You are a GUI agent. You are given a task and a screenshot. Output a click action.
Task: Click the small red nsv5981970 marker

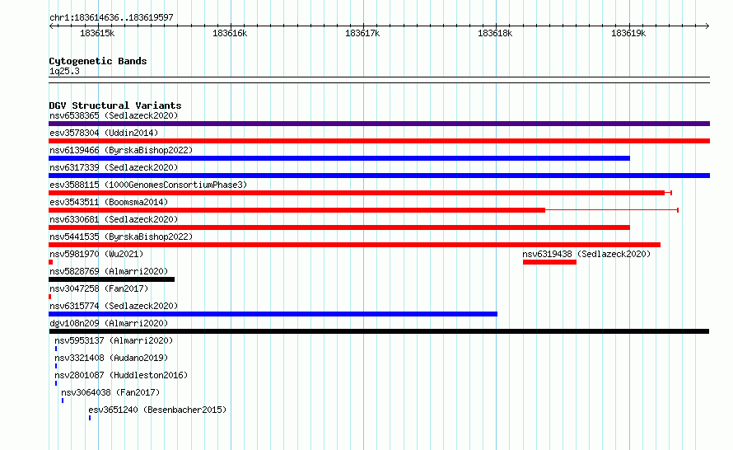pyautogui.click(x=50, y=262)
